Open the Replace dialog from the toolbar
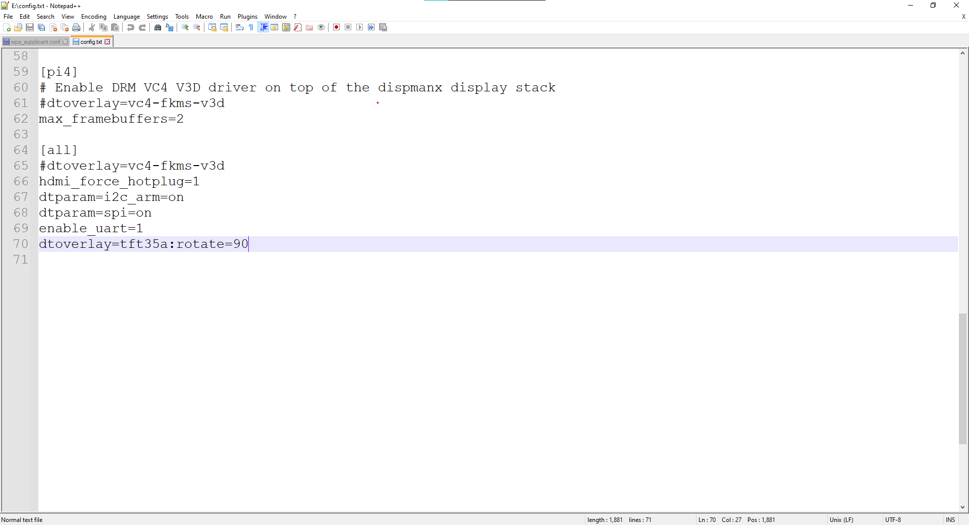The image size is (969, 525). (x=170, y=27)
